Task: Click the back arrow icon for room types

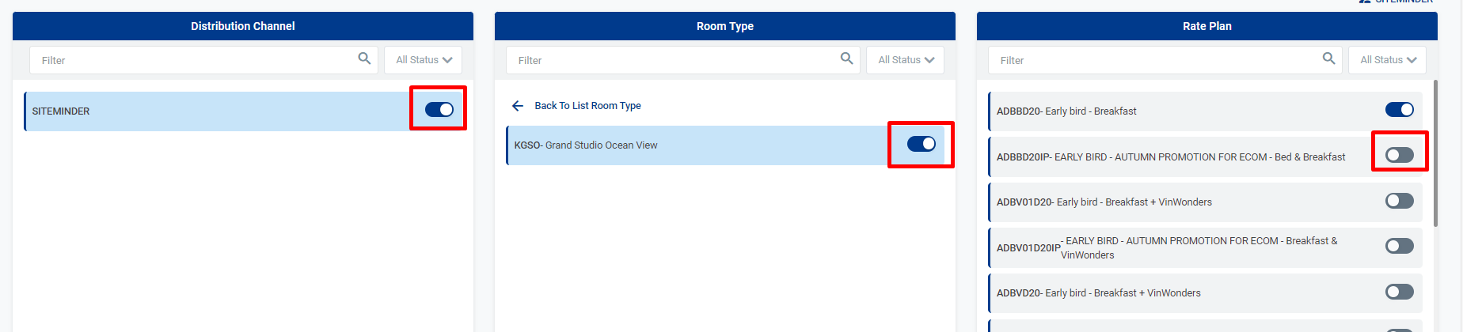Action: [x=518, y=106]
